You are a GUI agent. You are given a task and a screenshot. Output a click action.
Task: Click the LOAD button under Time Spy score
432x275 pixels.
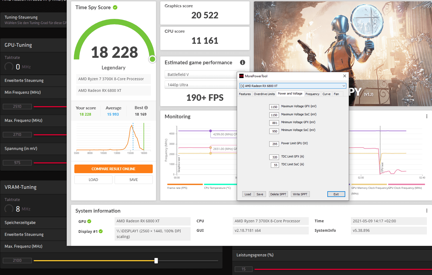point(93,180)
